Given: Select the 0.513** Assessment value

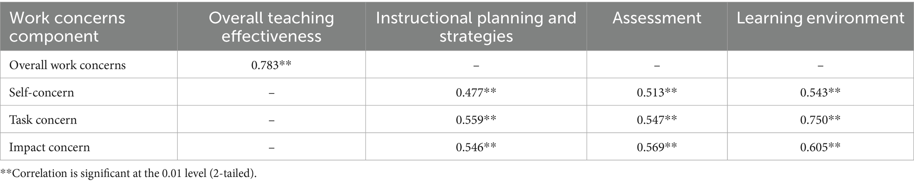Looking at the screenshot, I should click(x=657, y=92).
